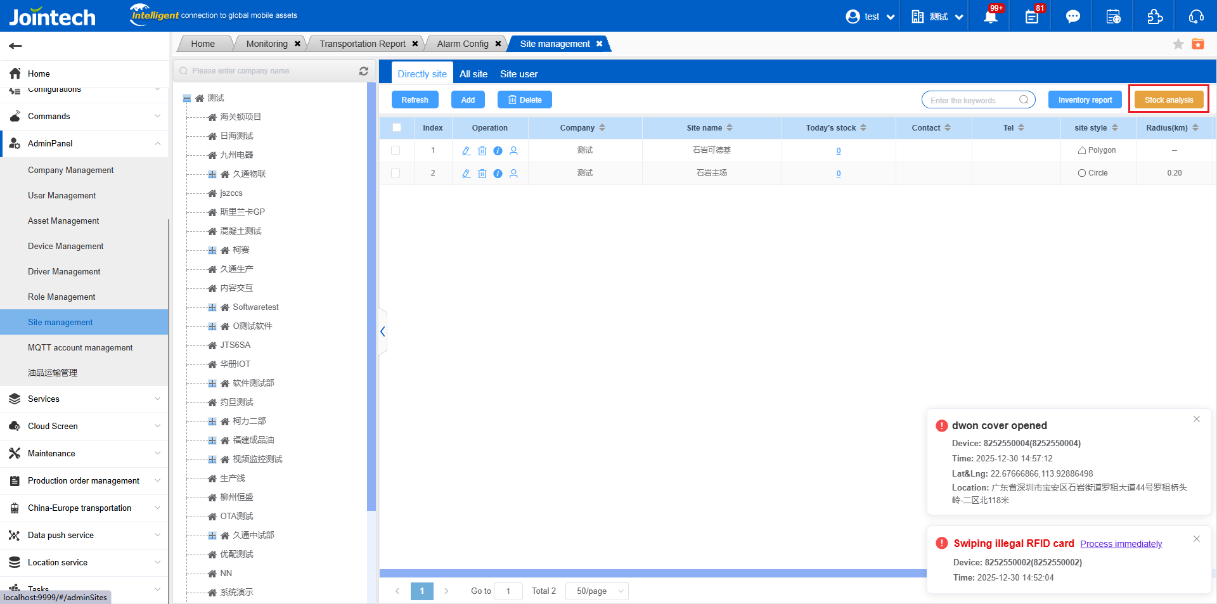Click the keywords search field
Viewport: 1217px width, 604px height.
[x=972, y=100]
